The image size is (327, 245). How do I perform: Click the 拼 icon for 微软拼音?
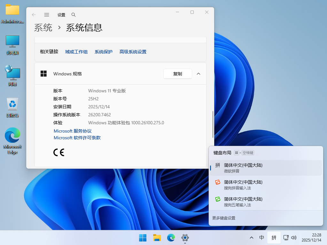click(x=218, y=165)
